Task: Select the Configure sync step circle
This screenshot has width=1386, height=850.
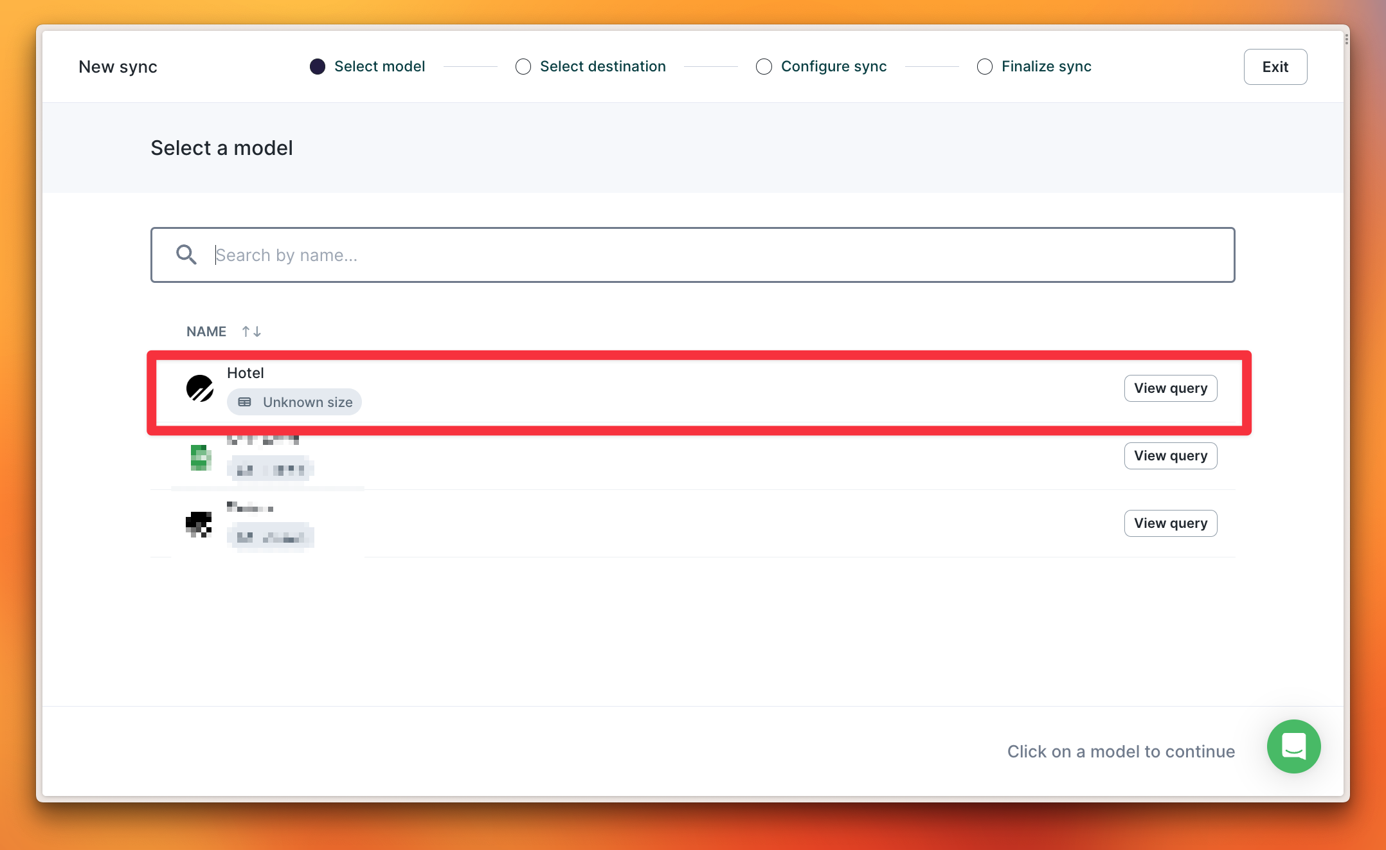Action: click(x=764, y=67)
